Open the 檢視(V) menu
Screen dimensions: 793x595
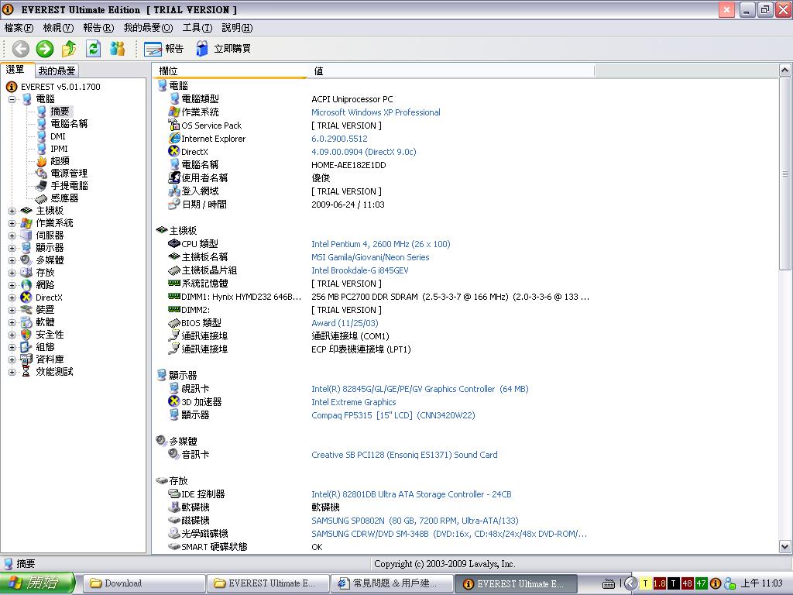pyautogui.click(x=58, y=28)
